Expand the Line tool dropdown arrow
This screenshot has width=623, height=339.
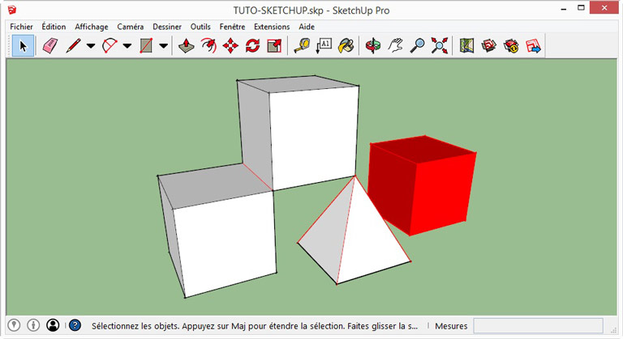91,46
